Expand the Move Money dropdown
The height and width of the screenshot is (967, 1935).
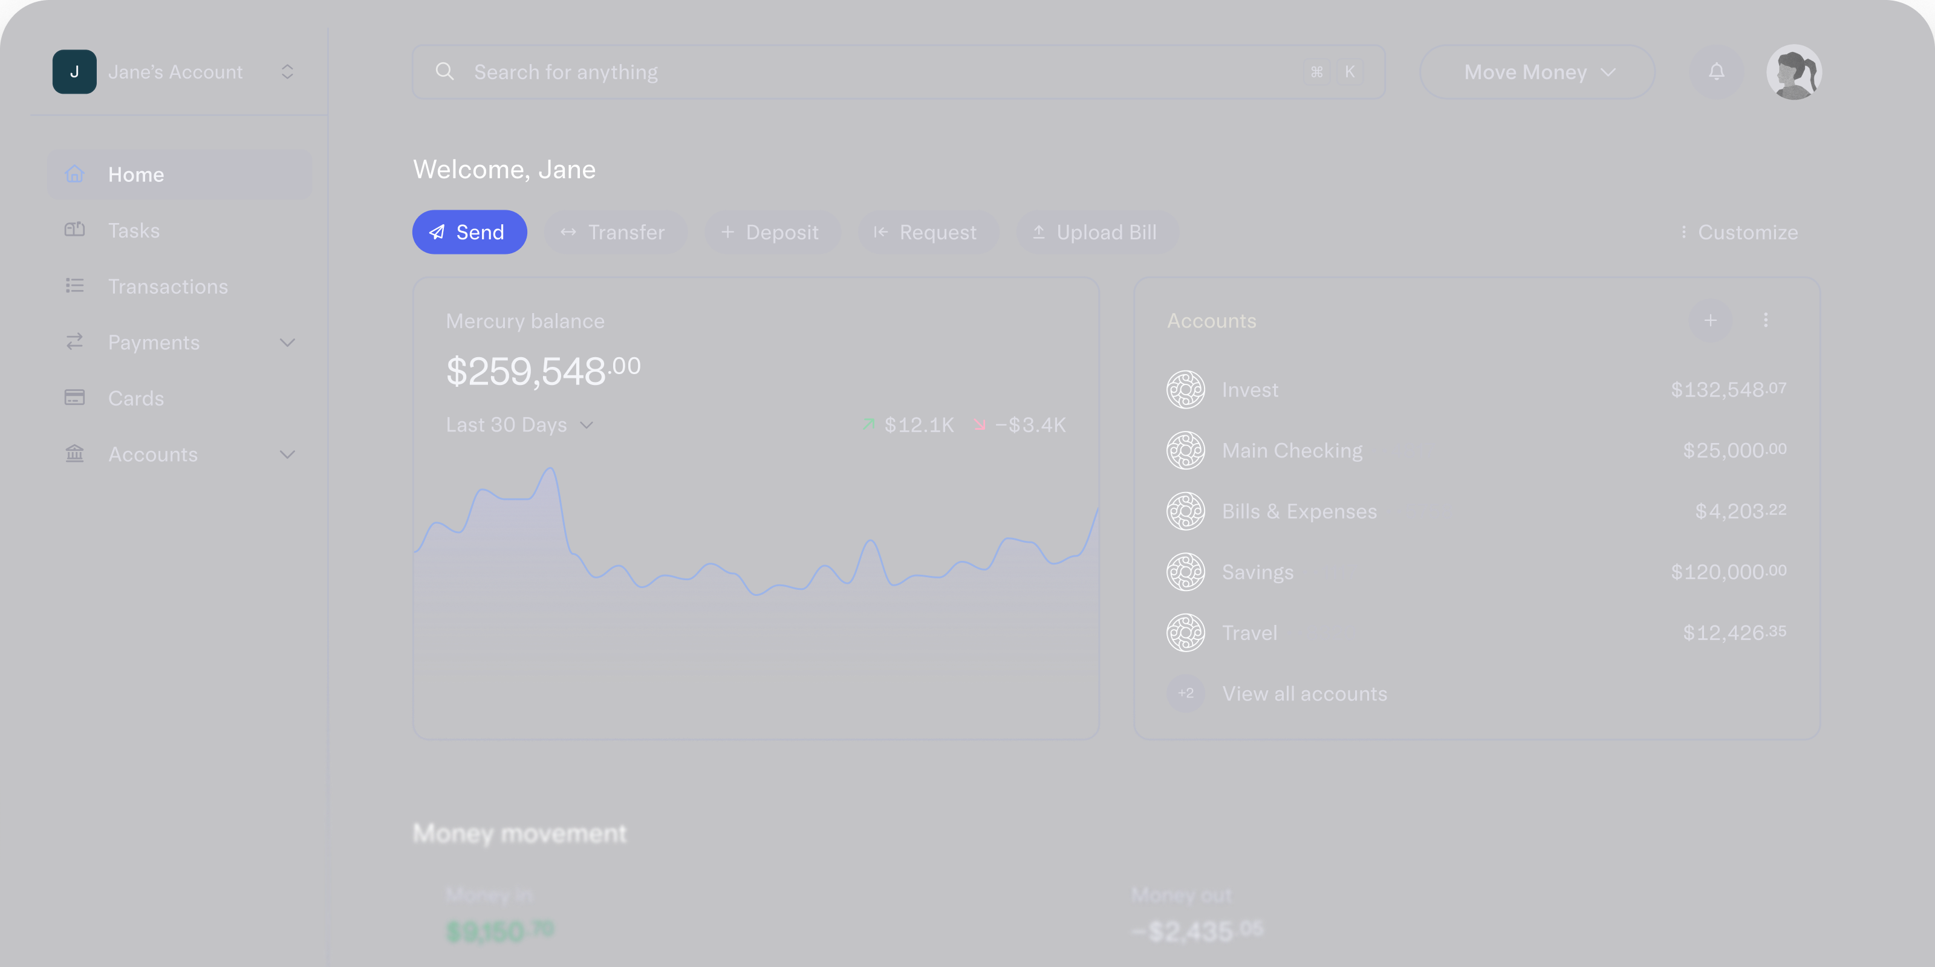click(x=1536, y=71)
